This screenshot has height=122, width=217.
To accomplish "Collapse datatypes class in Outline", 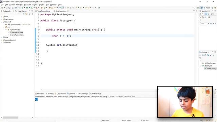I will click(200, 66).
